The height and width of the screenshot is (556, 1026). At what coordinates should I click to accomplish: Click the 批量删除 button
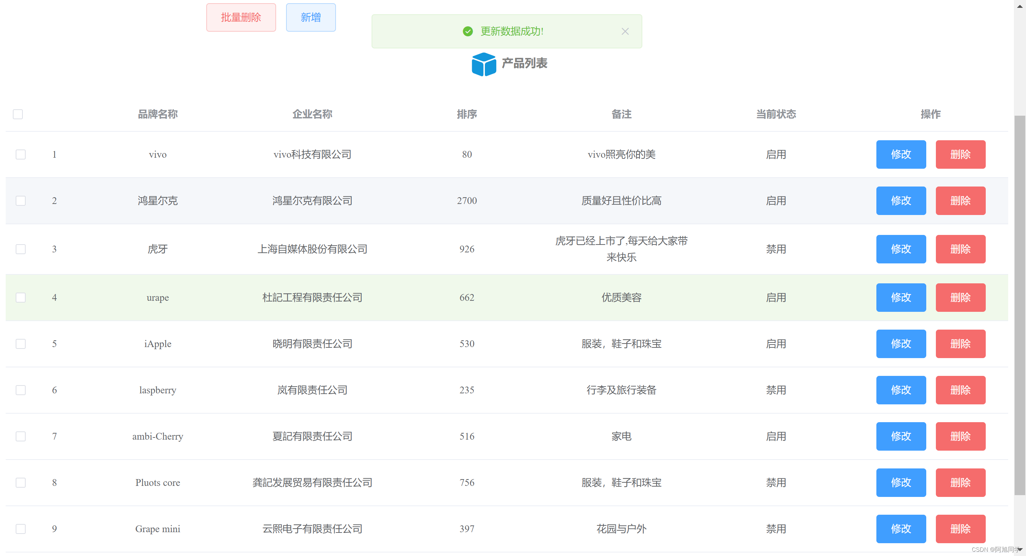tap(241, 17)
